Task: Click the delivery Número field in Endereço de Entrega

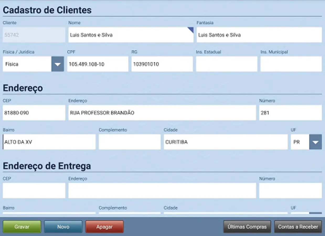Action: pos(290,191)
